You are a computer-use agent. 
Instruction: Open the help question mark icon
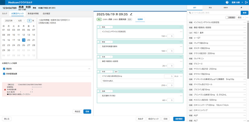[227, 2]
